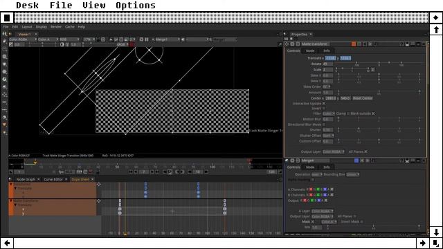Play forward in the viewer timeline
The height and width of the screenshot is (249, 443).
[x=170, y=172]
